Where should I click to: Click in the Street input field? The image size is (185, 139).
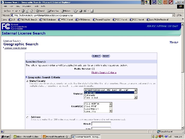click(x=101, y=124)
